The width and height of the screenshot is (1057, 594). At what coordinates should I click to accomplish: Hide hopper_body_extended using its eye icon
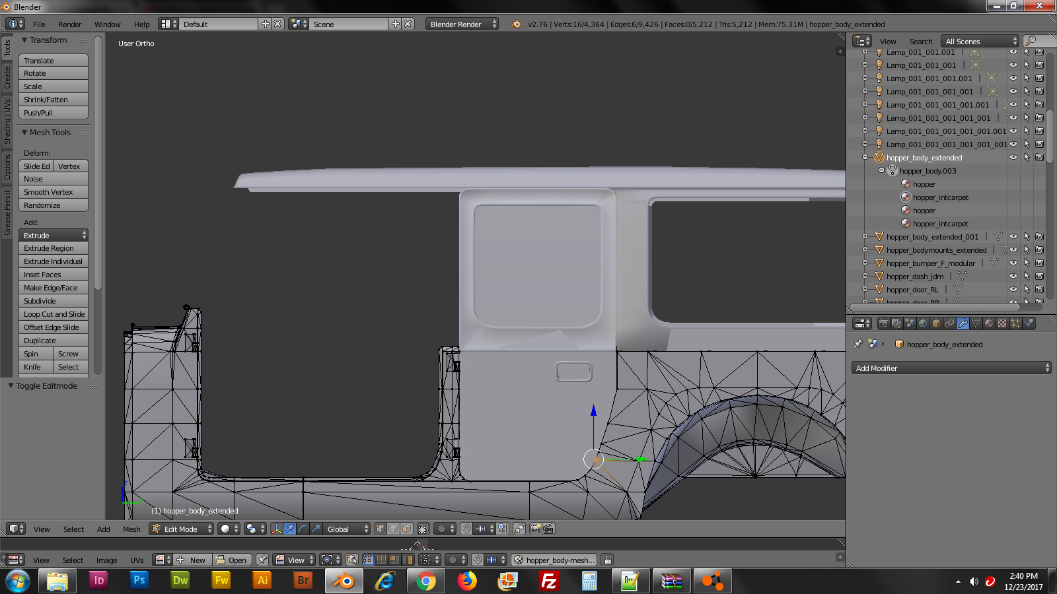point(1013,157)
